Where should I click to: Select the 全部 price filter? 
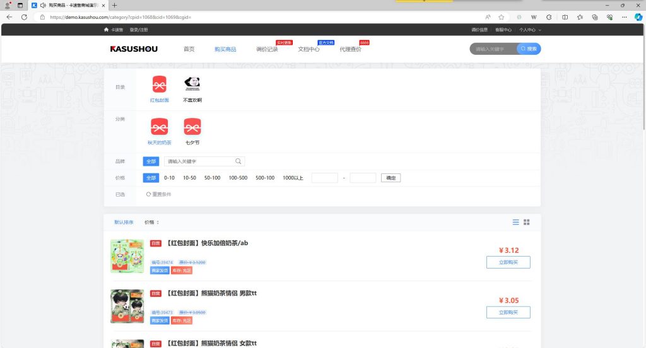(151, 178)
